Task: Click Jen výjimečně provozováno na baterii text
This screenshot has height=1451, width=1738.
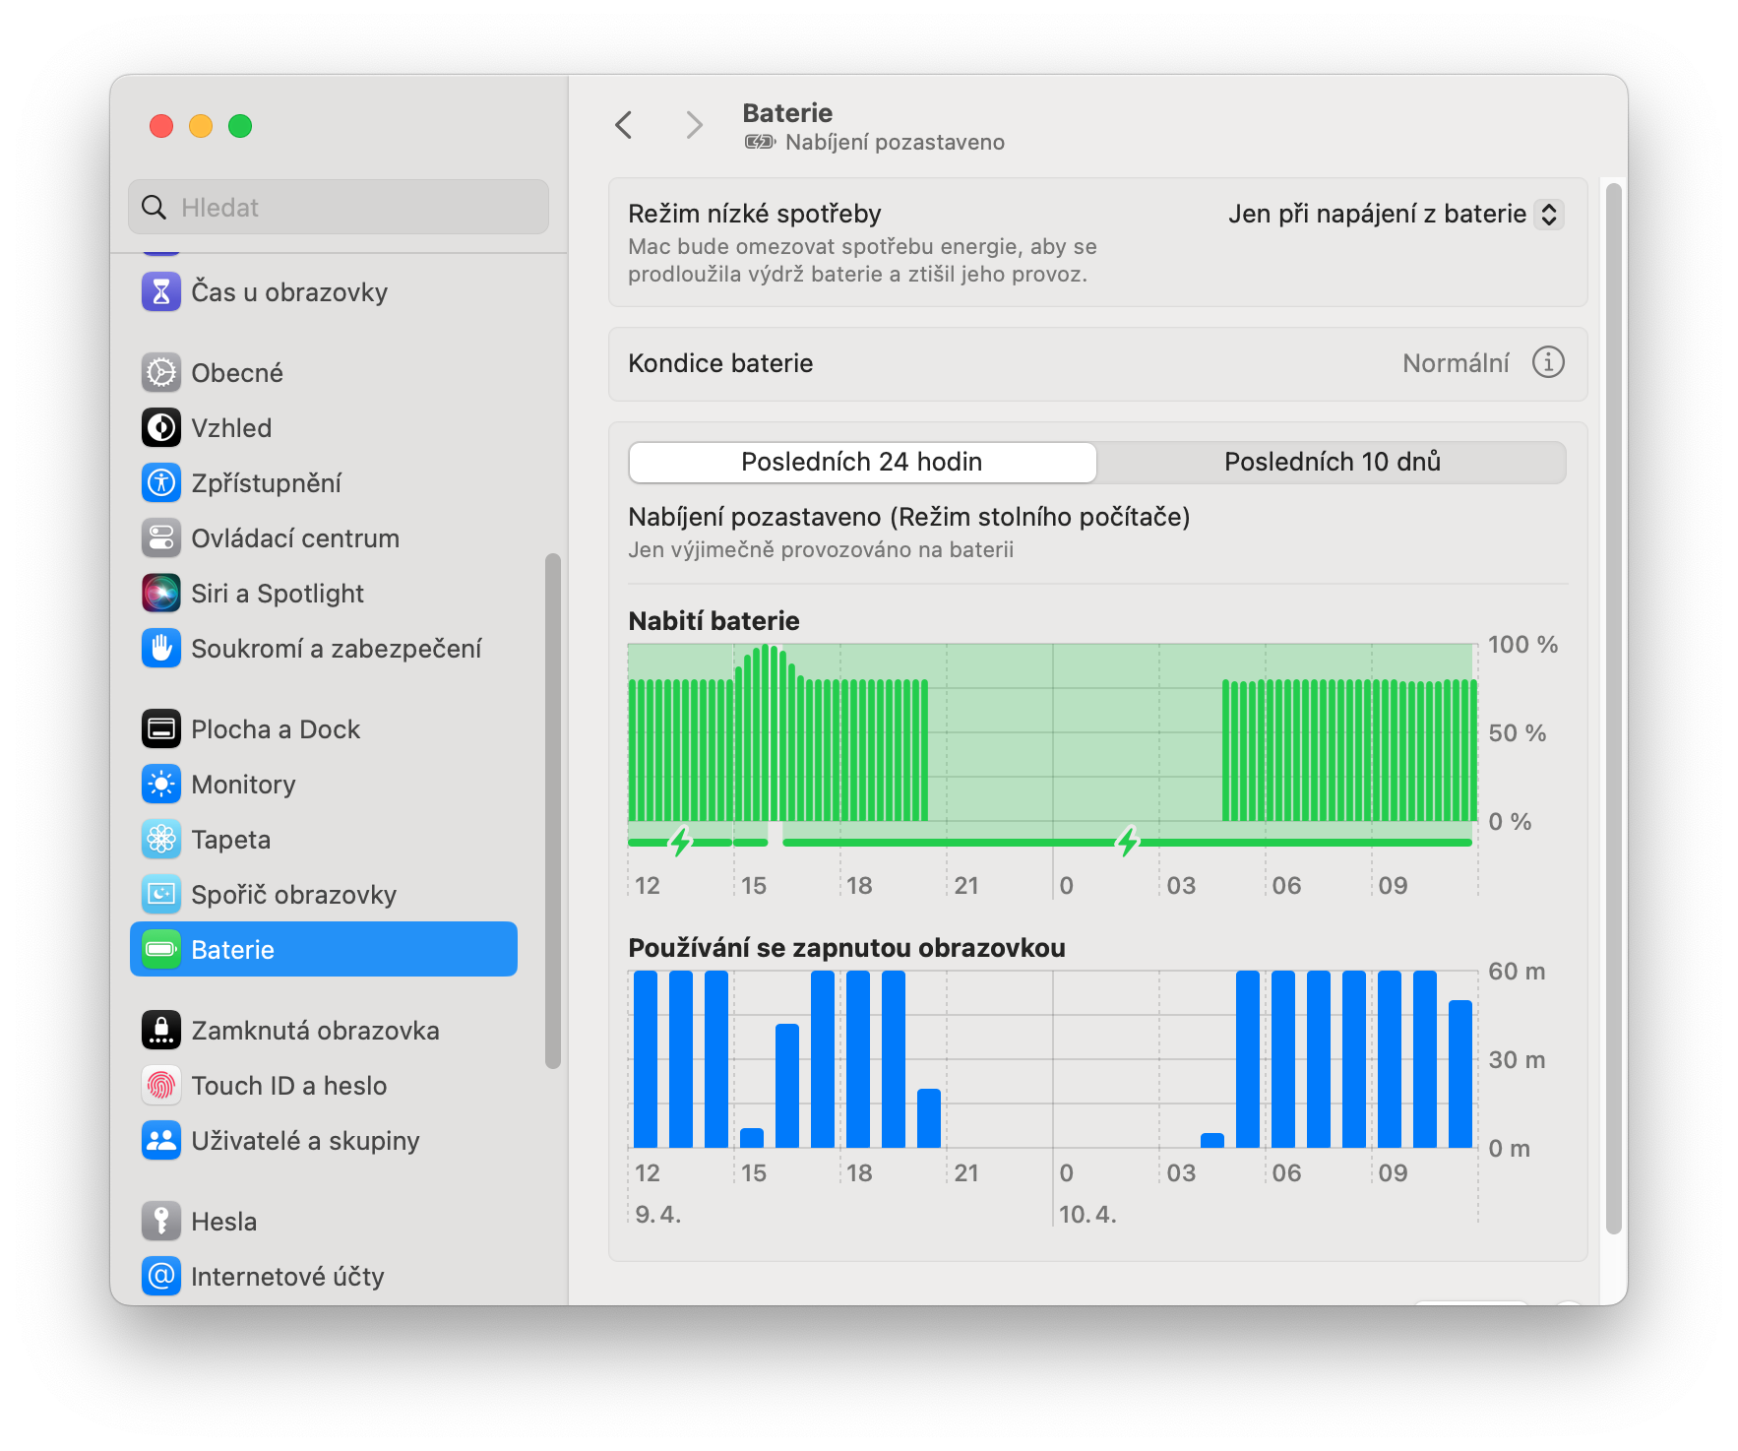Action: coord(821,550)
